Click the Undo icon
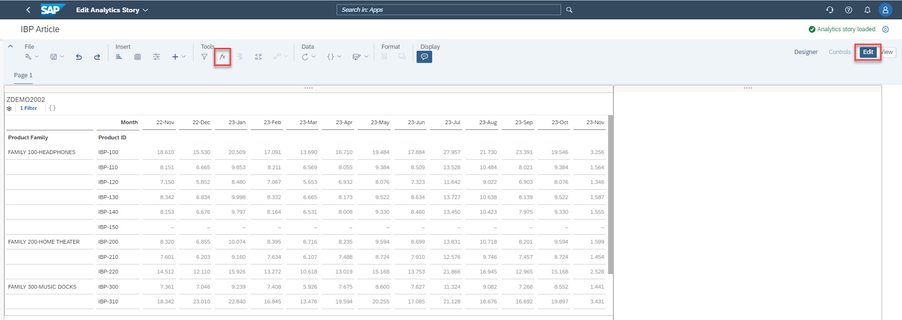The image size is (902, 320). [79, 57]
